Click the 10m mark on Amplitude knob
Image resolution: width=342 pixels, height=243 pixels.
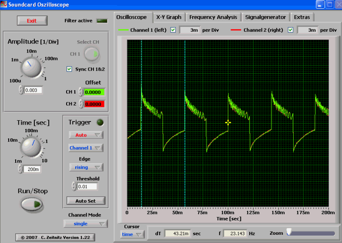[x=31, y=51]
